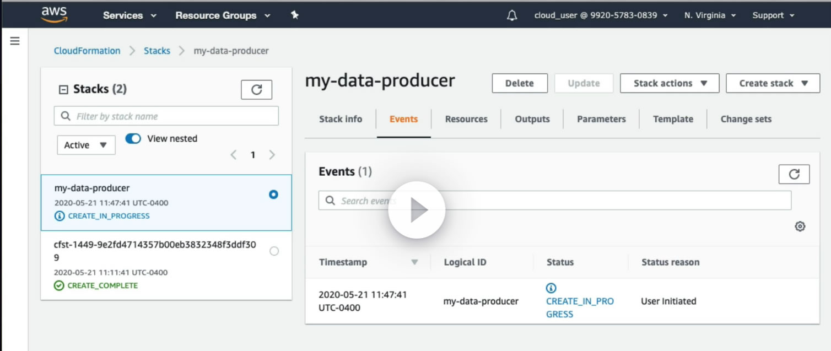831x351 pixels.
Task: Open the notifications bell
Action: pyautogui.click(x=512, y=15)
